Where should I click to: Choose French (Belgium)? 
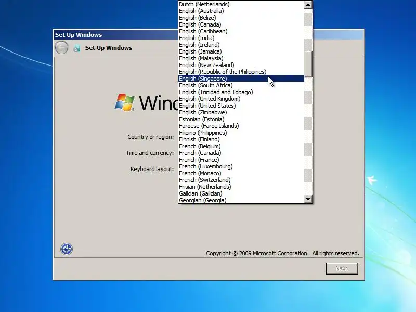pyautogui.click(x=241, y=146)
